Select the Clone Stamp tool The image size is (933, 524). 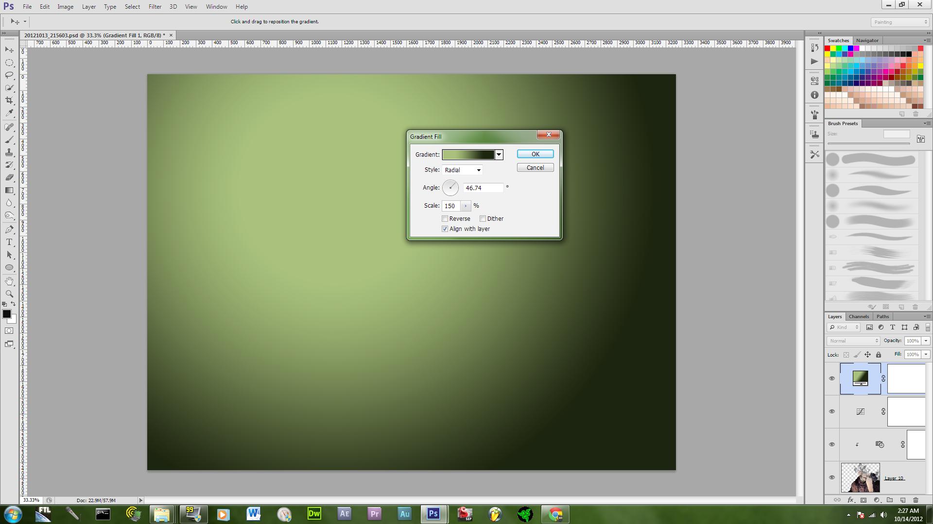pos(9,152)
